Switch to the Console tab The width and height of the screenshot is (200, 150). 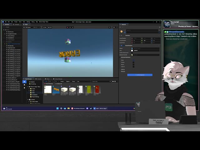[39, 79]
